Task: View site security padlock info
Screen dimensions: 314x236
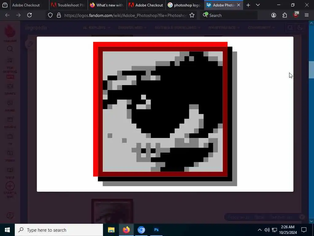Action: [x=59, y=15]
